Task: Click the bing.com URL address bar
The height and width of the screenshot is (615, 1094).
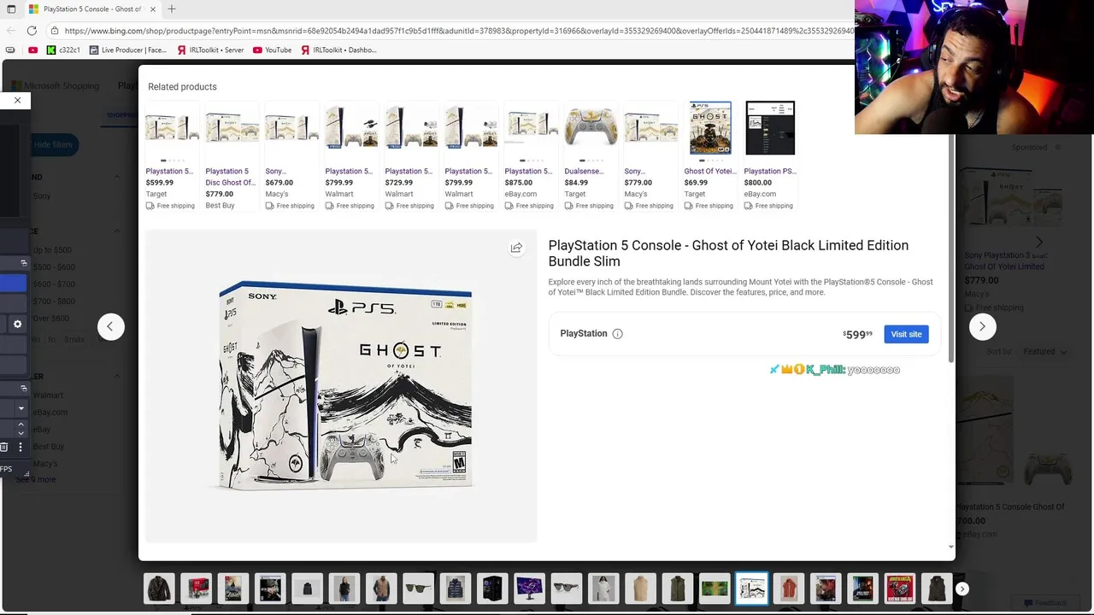Action: (x=457, y=31)
